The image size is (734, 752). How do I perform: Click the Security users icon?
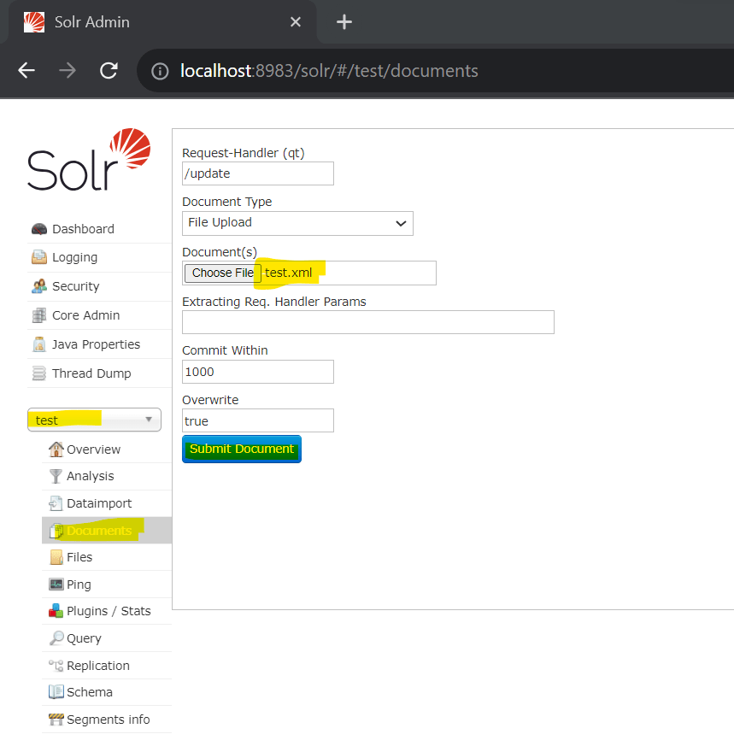(39, 286)
